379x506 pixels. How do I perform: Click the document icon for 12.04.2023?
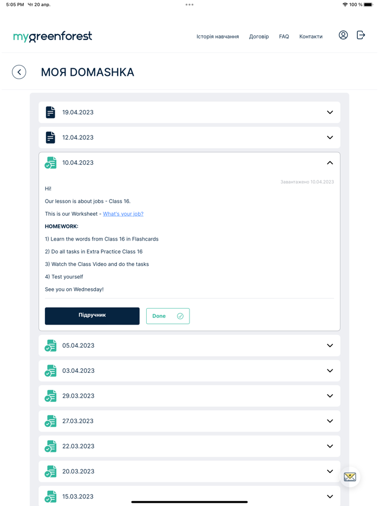tap(50, 138)
